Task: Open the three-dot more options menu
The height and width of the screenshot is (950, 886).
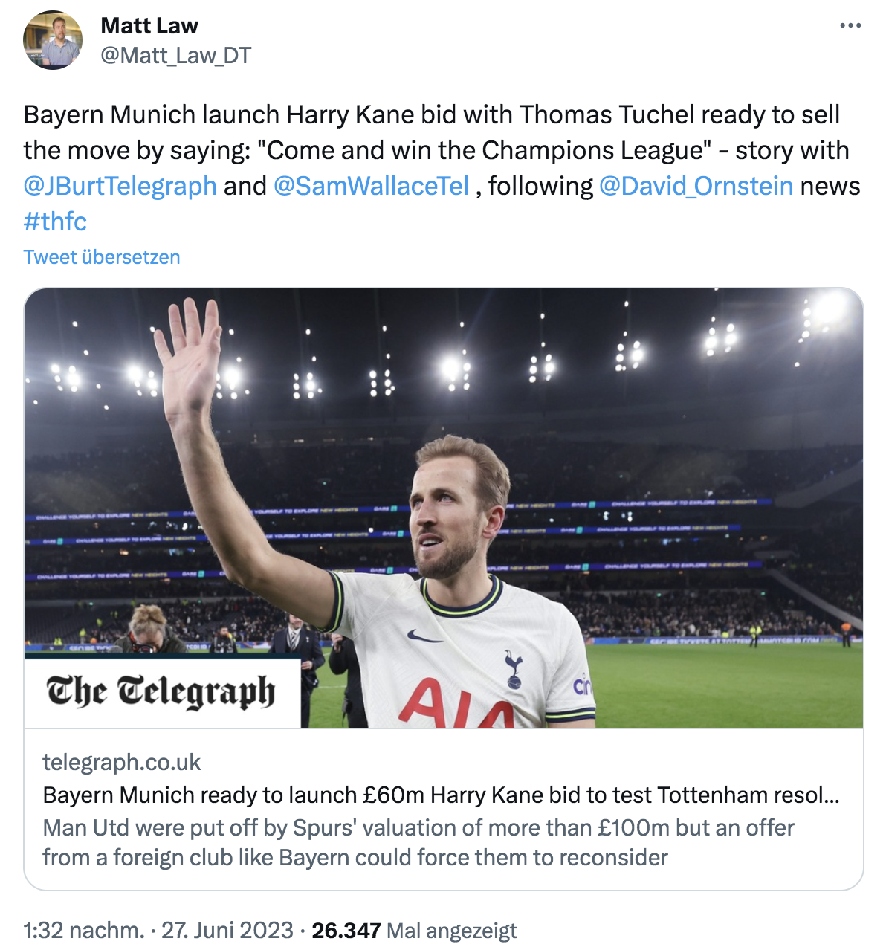Action: coord(850,26)
